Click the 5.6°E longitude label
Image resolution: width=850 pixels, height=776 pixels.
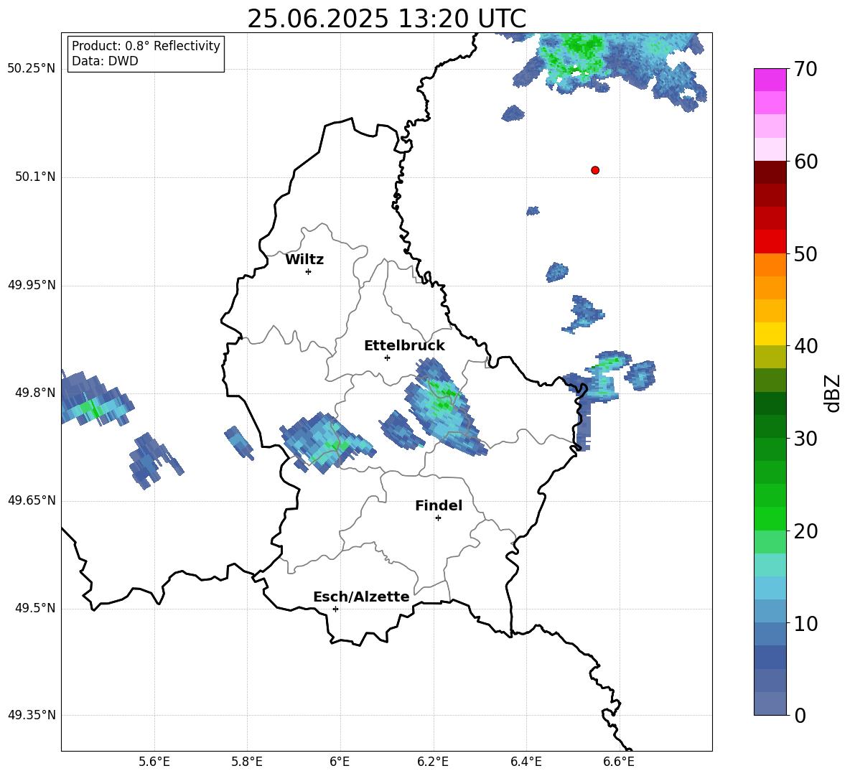tap(154, 762)
